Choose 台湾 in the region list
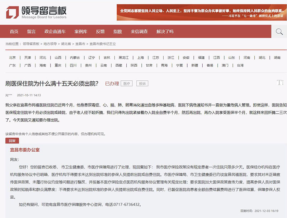This screenshot has width=287, height=218. click(x=240, y=65)
